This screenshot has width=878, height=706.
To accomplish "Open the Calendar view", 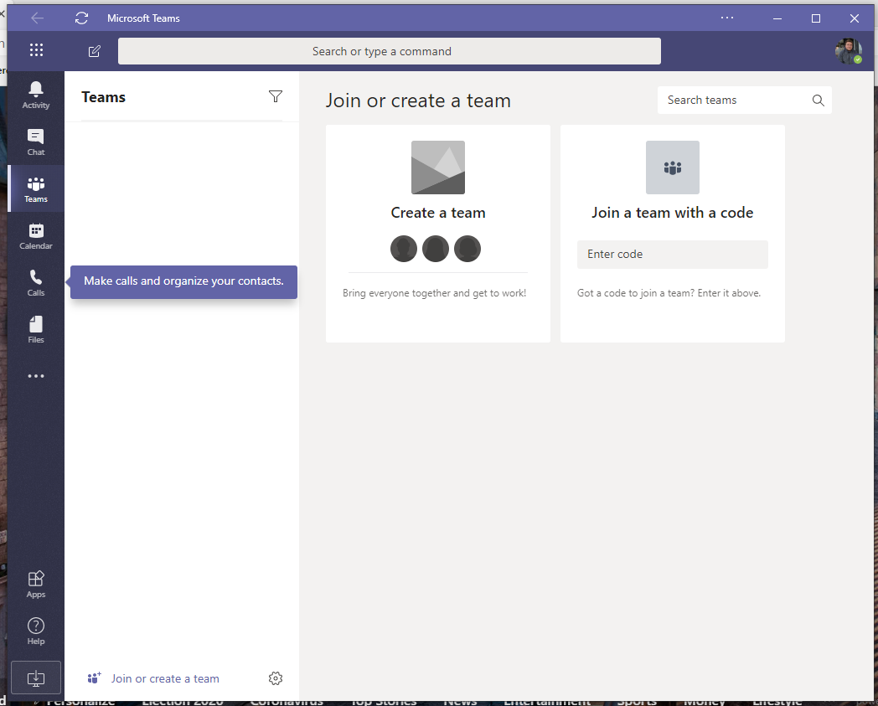I will (35, 235).
